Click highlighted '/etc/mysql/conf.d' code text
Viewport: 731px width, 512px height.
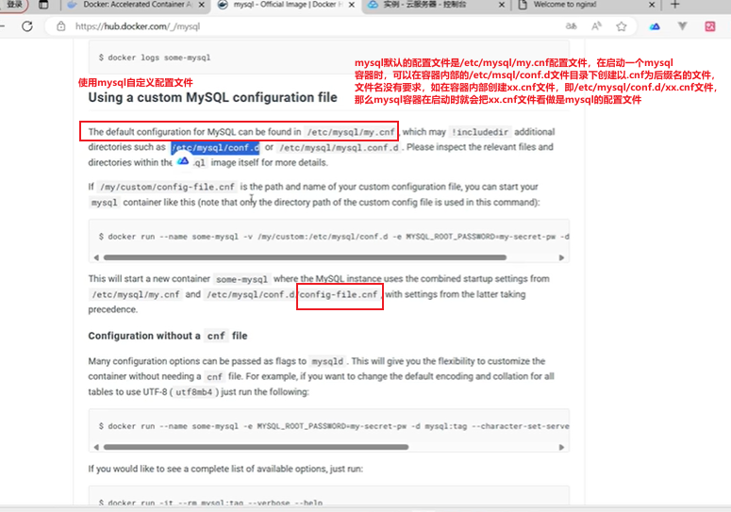215,148
